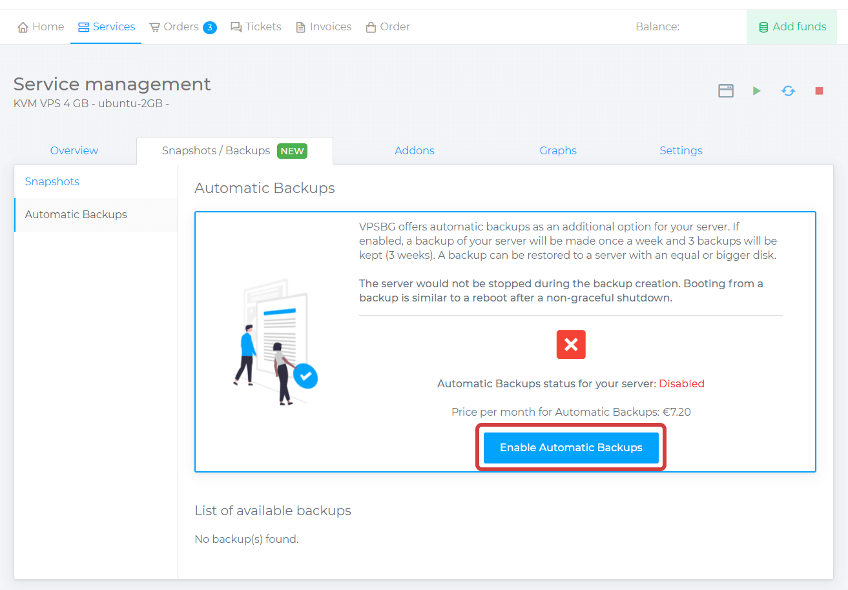Open the Services navigation item
848x590 pixels.
pyautogui.click(x=106, y=26)
